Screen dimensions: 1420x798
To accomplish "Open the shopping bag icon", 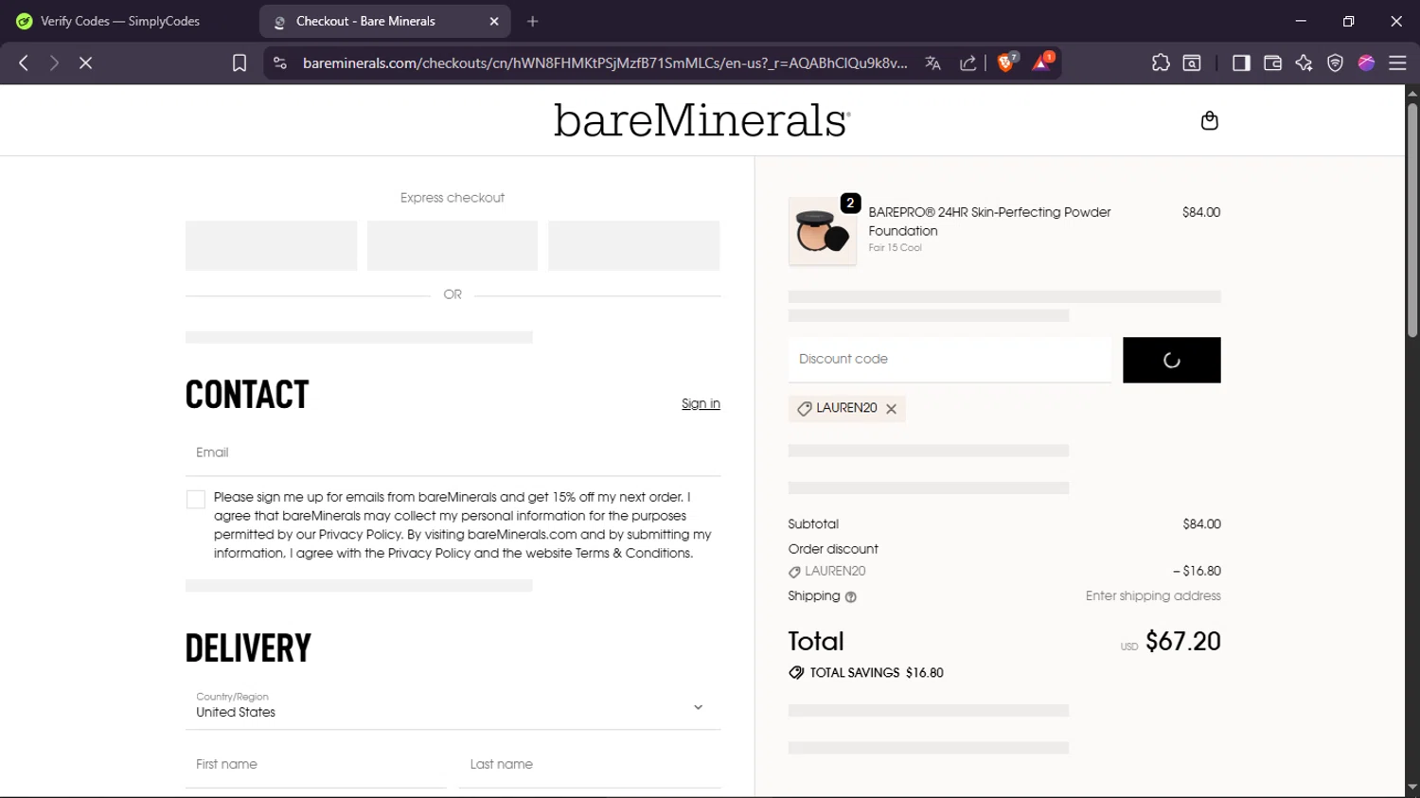I will pyautogui.click(x=1209, y=120).
